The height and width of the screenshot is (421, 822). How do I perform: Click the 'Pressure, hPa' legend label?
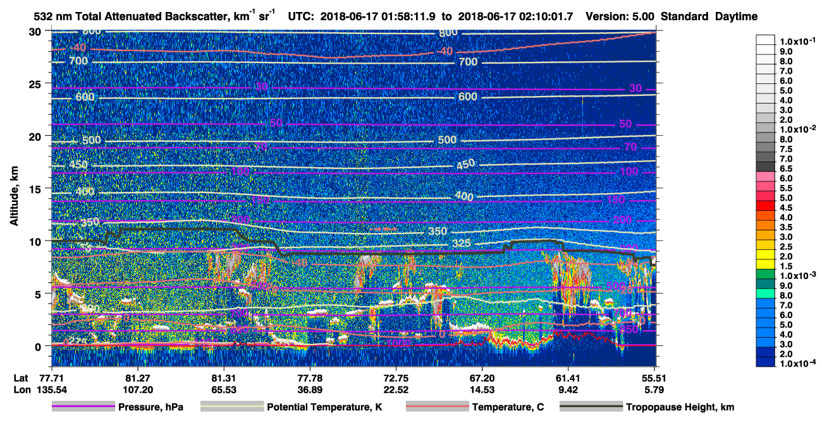click(149, 407)
